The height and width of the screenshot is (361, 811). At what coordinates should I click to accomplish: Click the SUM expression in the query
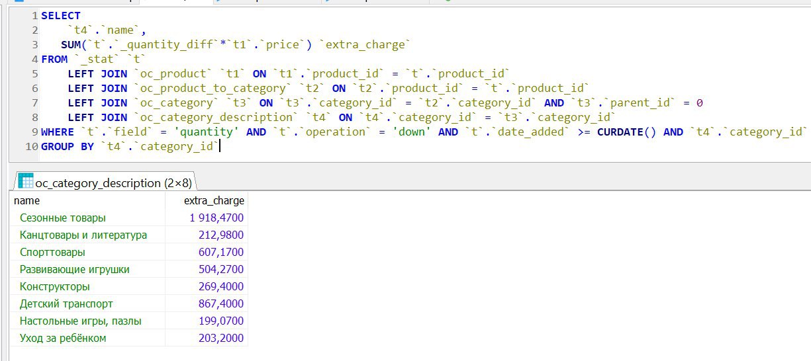(x=188, y=44)
